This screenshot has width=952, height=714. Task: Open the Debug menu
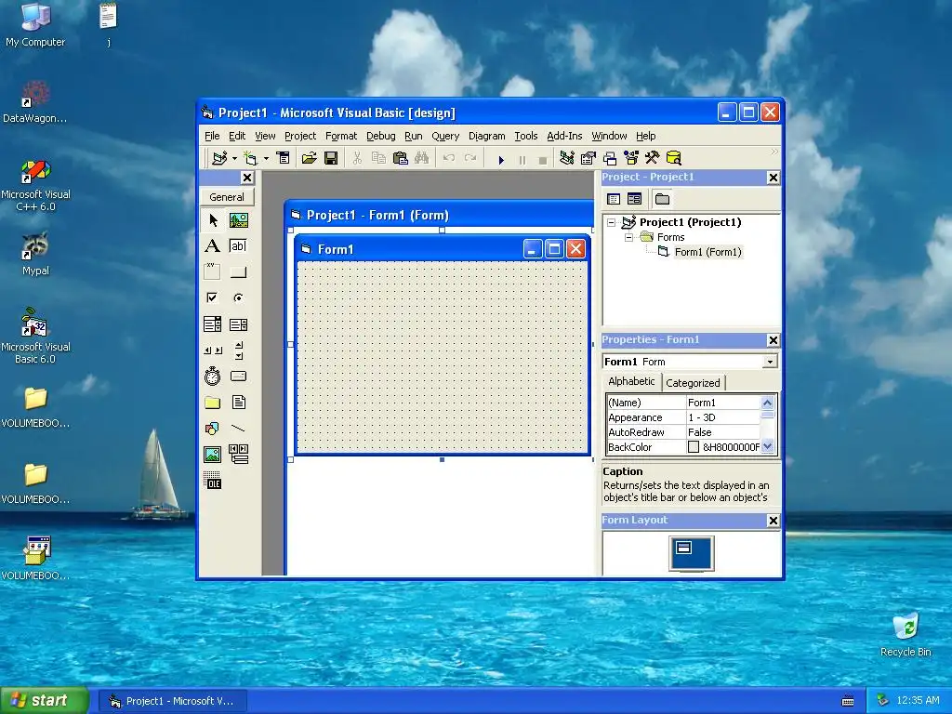[380, 136]
